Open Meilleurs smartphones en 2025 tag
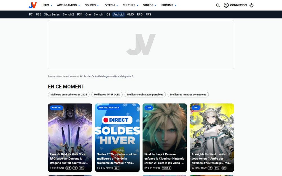The image size is (282, 176). pyautogui.click(x=69, y=95)
